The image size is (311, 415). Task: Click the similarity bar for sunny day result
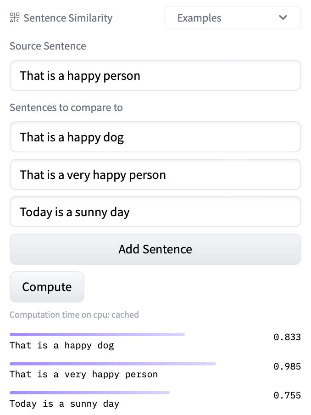tap(89, 393)
